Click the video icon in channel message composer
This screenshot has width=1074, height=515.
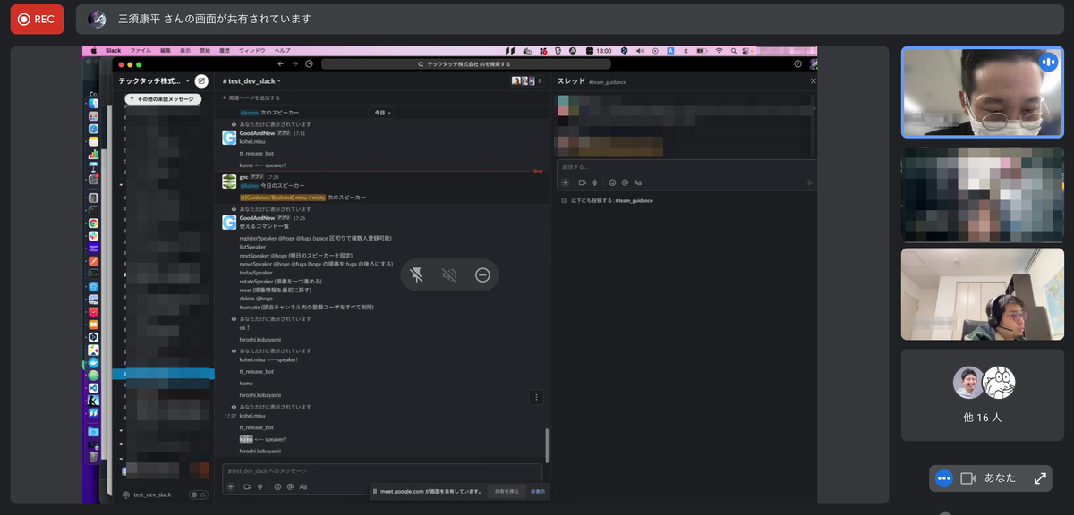click(x=247, y=486)
